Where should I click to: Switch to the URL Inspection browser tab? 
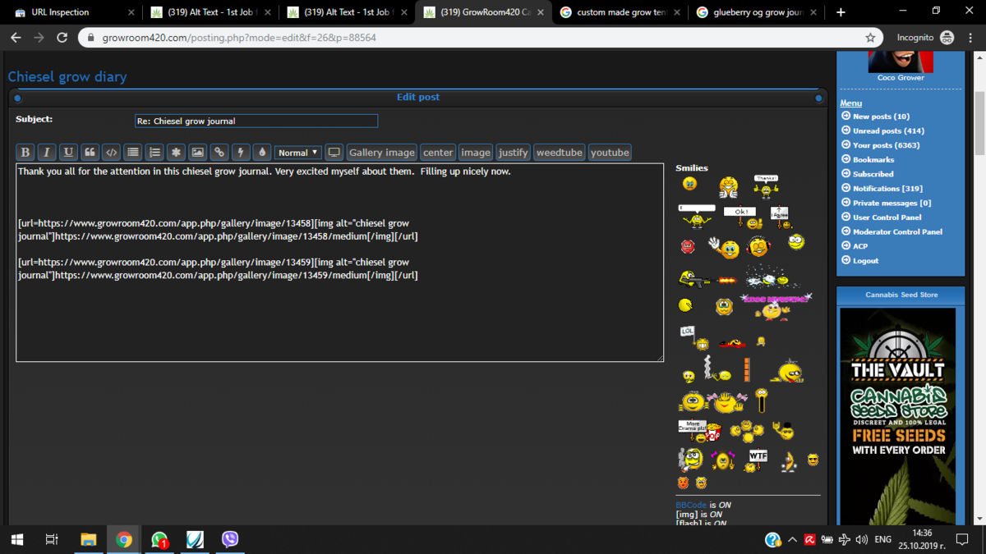click(70, 12)
